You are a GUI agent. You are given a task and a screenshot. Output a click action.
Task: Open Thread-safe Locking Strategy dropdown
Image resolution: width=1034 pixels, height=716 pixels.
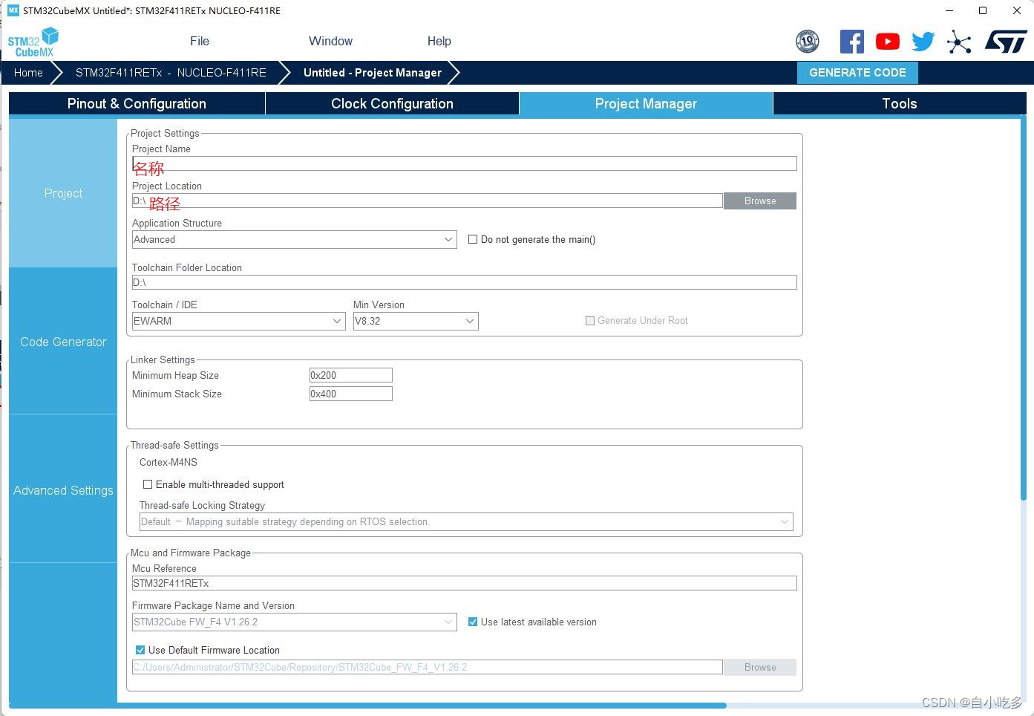click(x=466, y=521)
